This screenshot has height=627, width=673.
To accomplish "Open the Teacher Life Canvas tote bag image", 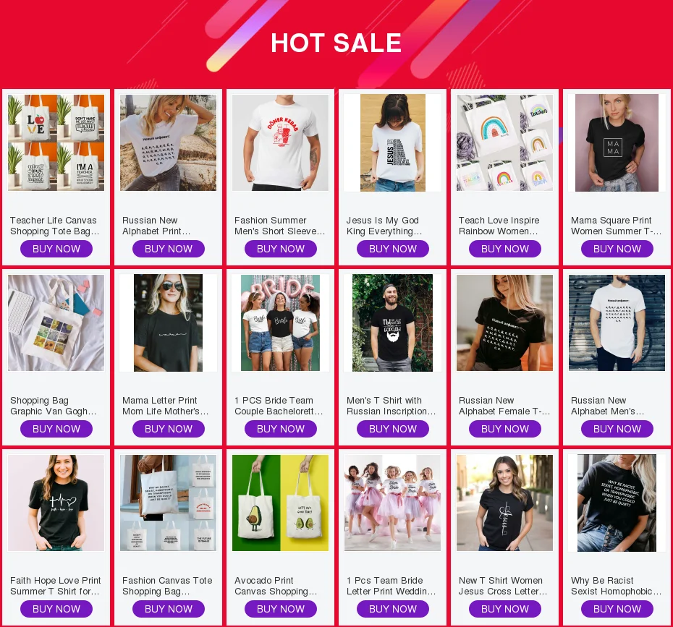I will 56,142.
